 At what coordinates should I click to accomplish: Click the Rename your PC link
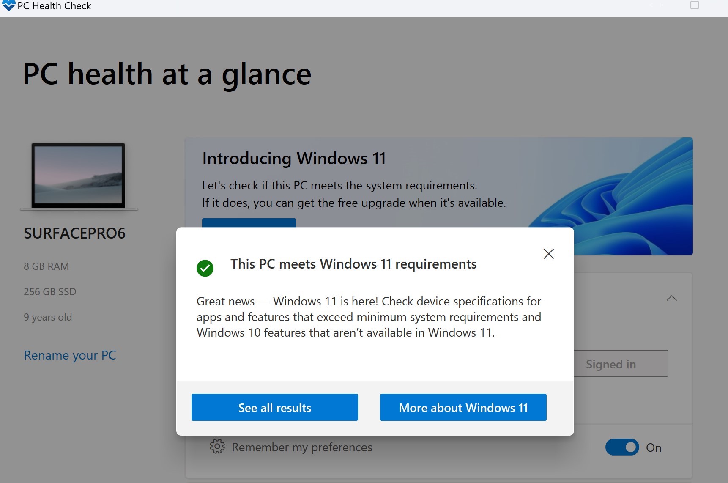pyautogui.click(x=70, y=355)
